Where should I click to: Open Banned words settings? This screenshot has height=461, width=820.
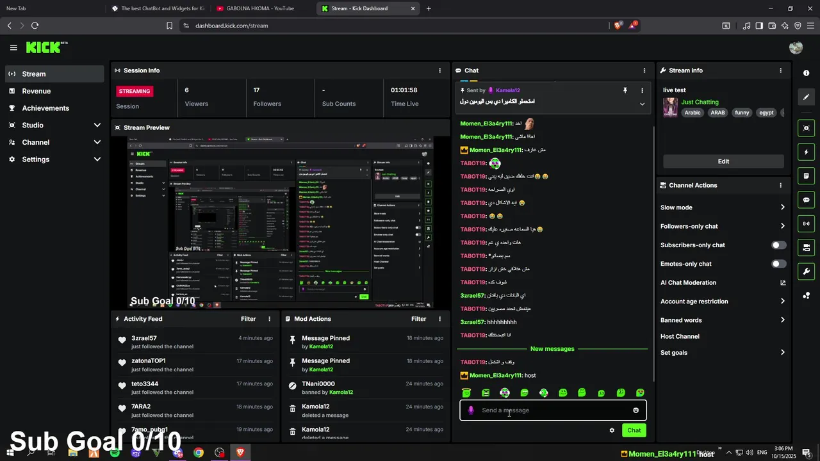click(x=723, y=320)
